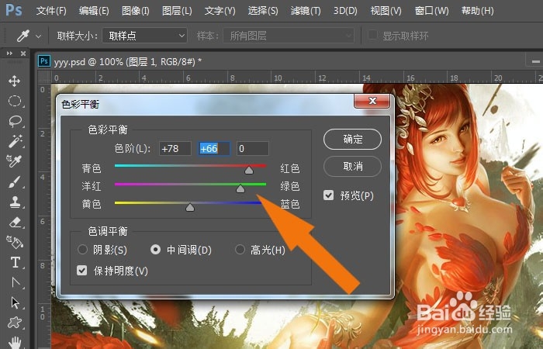Click the third 色阶 field showing 0
543x349 pixels.
coord(252,149)
